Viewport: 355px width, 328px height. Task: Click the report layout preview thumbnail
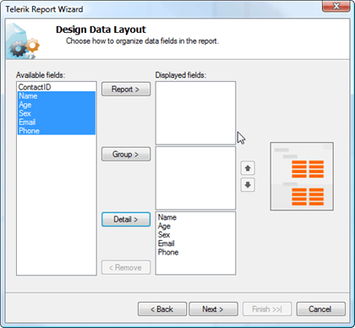[302, 177]
